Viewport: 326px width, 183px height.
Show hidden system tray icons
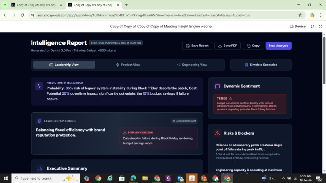[x=283, y=178]
